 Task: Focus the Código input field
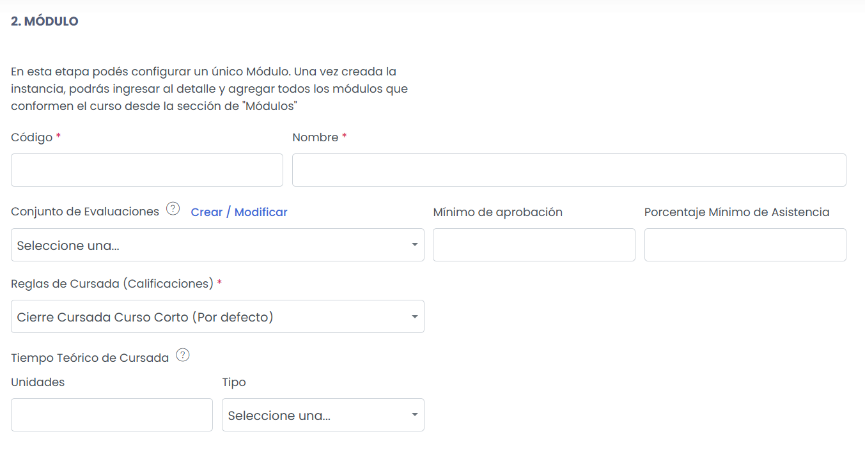(147, 170)
